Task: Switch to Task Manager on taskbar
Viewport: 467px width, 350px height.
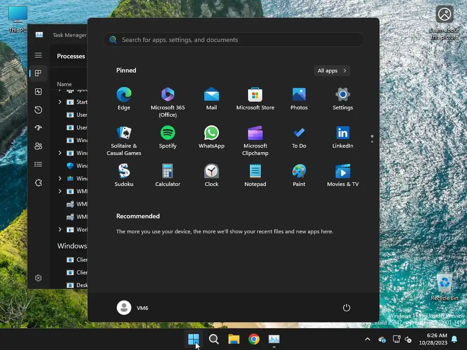Action: coord(274,339)
